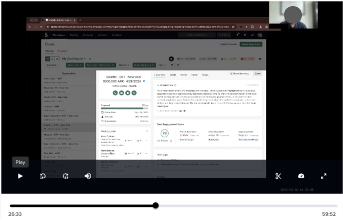This screenshot has height=222, width=343.
Task: Open the Activity tab in deal panel
Action: tap(183, 75)
